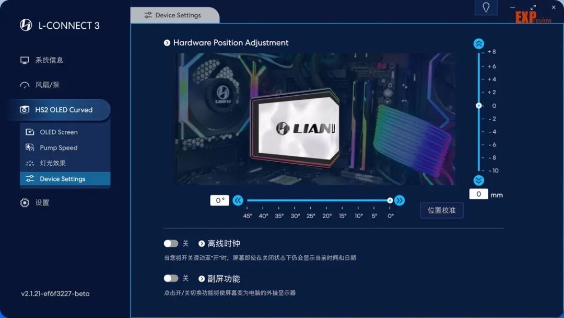Click the 风扇/泵 gauge icon
This screenshot has width=564, height=318.
tap(25, 85)
